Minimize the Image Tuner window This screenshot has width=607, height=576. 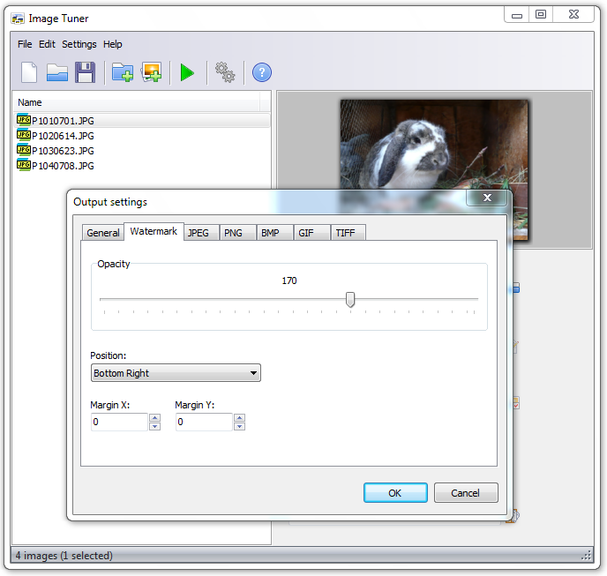(517, 15)
